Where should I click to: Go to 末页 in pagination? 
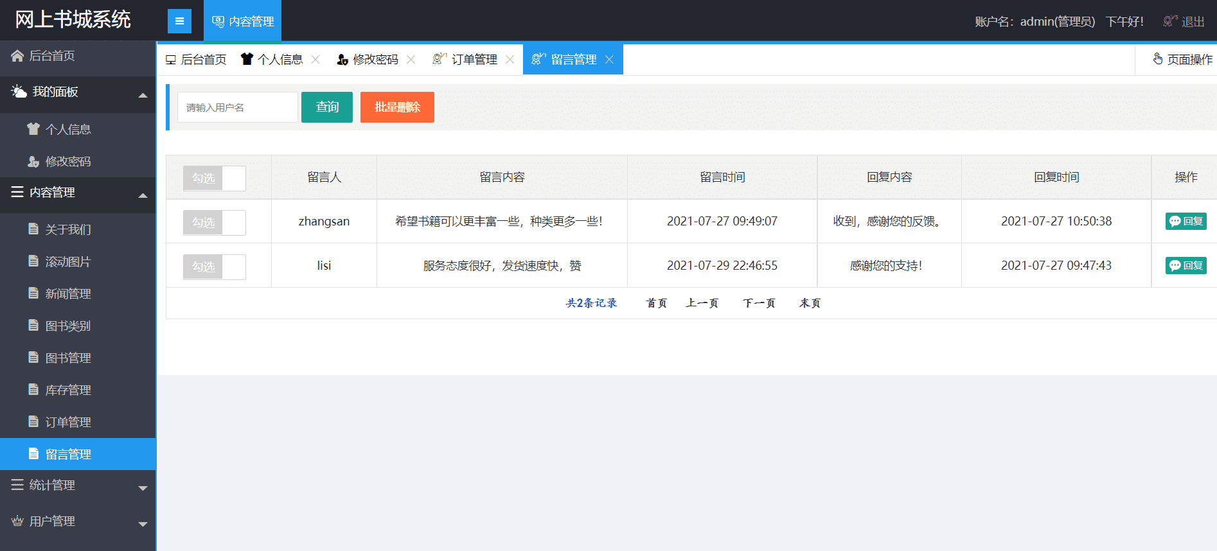(810, 303)
